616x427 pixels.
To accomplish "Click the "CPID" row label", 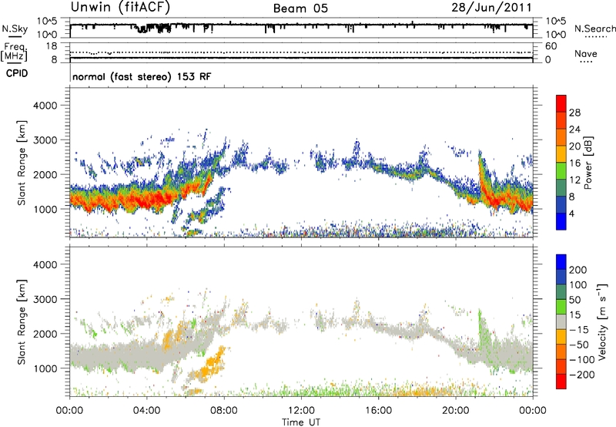I will [17, 73].
